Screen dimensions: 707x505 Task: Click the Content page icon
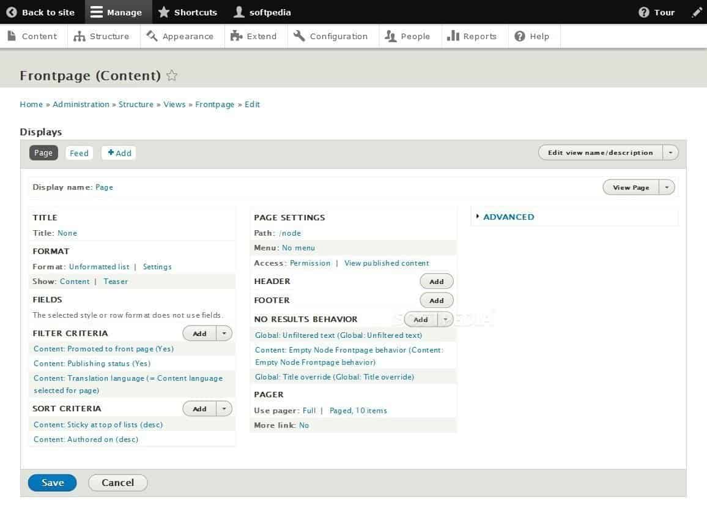[12, 36]
